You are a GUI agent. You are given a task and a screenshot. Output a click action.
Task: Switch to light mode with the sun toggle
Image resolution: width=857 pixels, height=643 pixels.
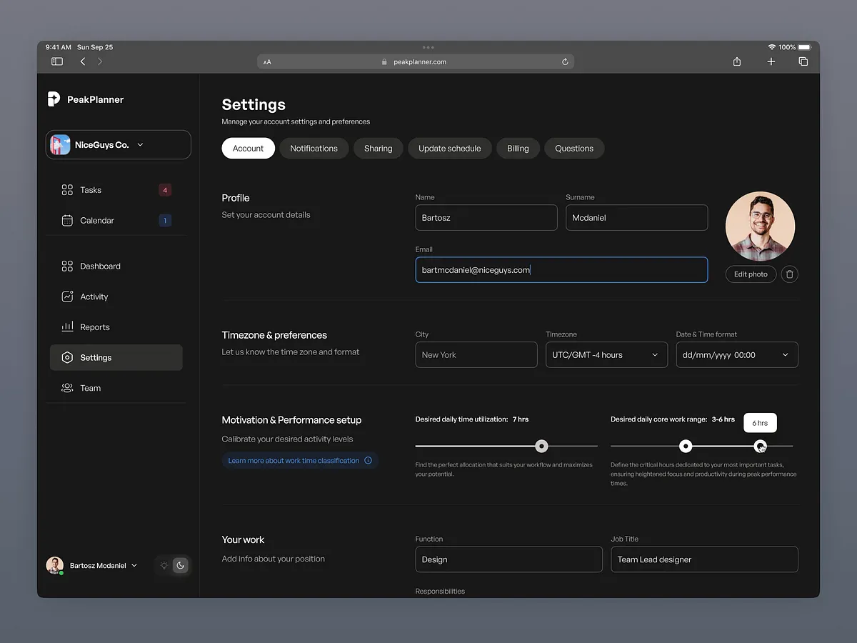[x=164, y=565]
